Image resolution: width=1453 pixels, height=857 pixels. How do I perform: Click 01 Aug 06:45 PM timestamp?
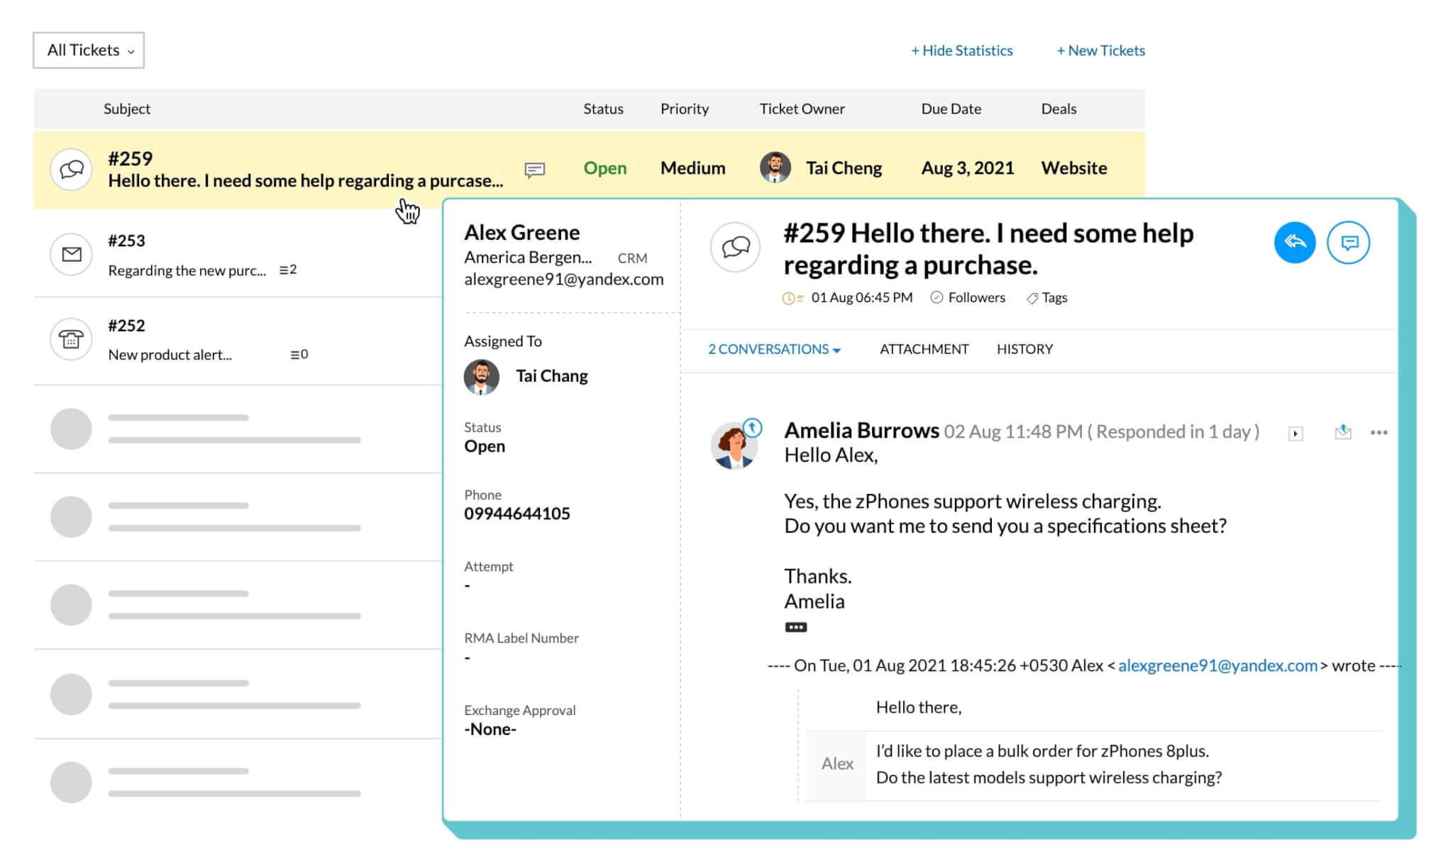pos(862,298)
